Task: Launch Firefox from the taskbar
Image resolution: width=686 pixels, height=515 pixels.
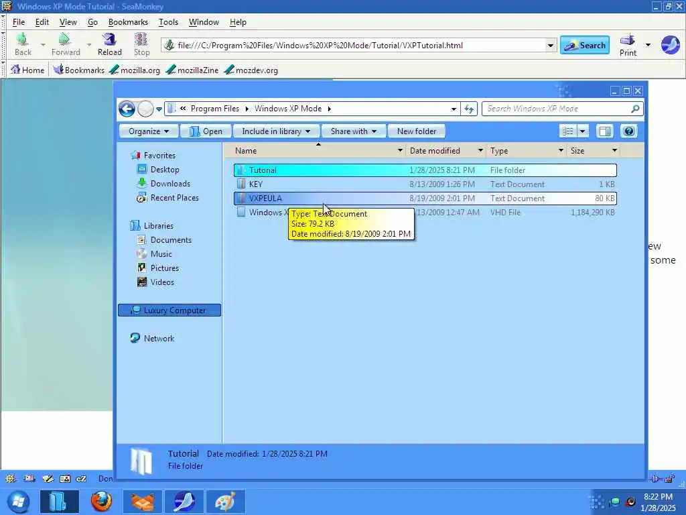Action: click(101, 502)
